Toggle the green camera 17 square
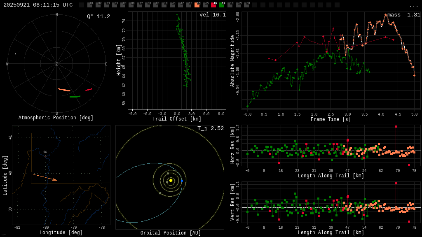 pyautogui.click(x=222, y=5)
